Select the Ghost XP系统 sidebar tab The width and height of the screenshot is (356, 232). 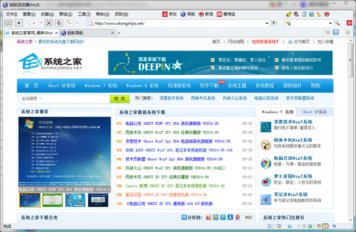[314, 112]
